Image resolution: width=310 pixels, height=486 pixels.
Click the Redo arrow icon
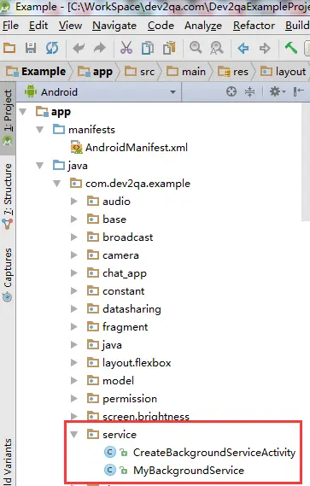(x=100, y=48)
